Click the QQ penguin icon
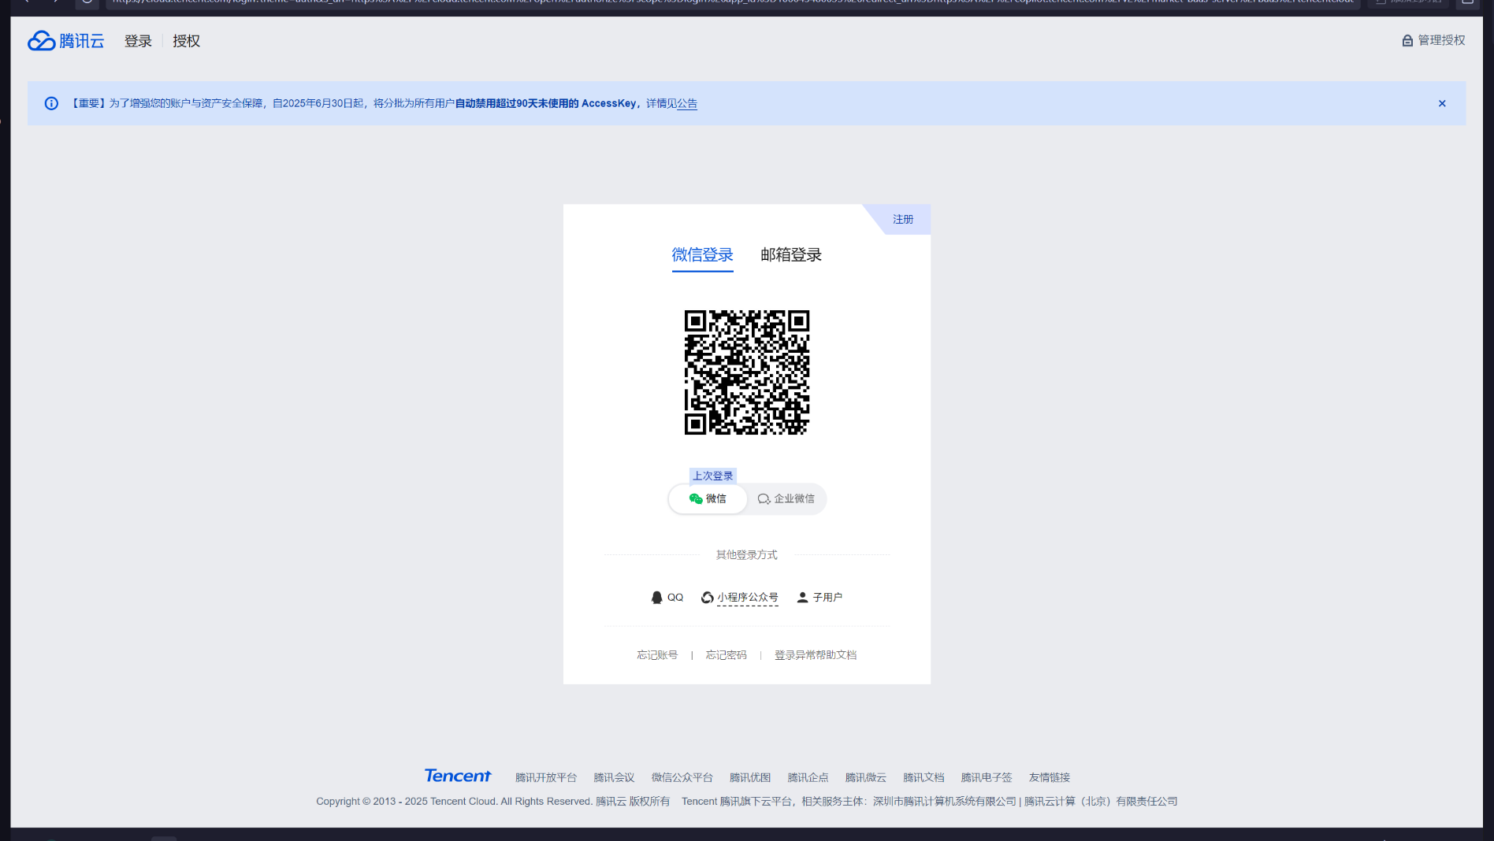The image size is (1494, 841). (656, 598)
